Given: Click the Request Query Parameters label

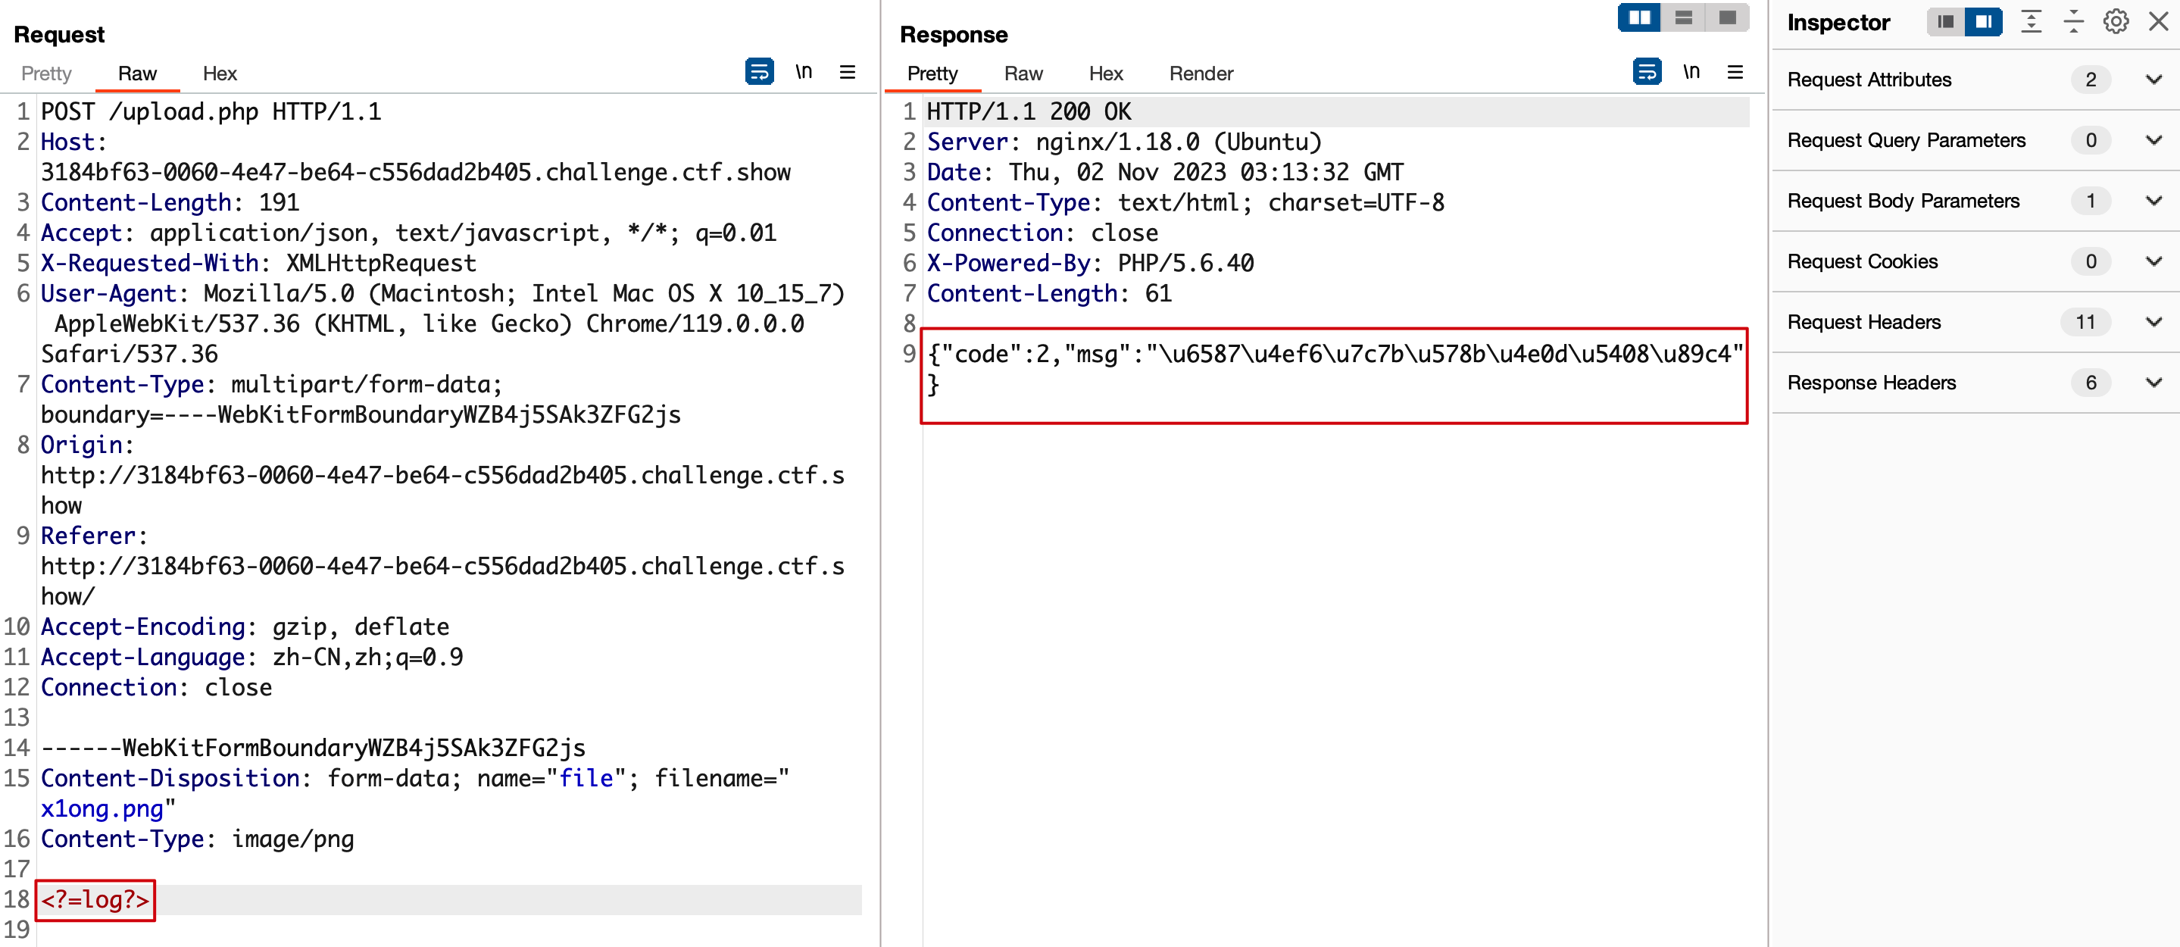Looking at the screenshot, I should pos(1906,140).
